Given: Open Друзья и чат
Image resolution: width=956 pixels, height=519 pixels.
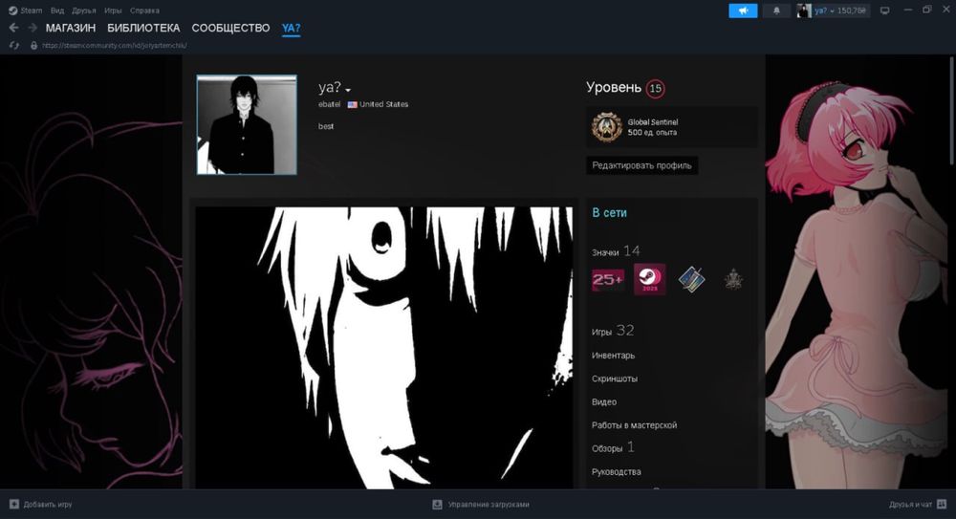Looking at the screenshot, I should 910,505.
